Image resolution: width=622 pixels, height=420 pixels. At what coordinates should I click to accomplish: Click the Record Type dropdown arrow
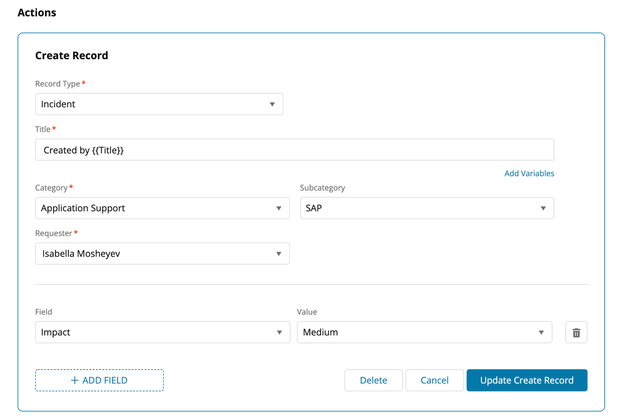pos(272,105)
